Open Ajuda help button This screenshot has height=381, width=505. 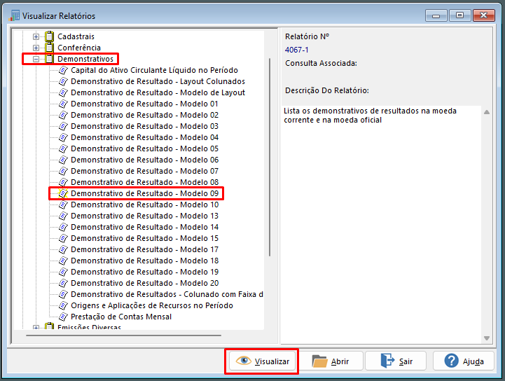tap(464, 361)
